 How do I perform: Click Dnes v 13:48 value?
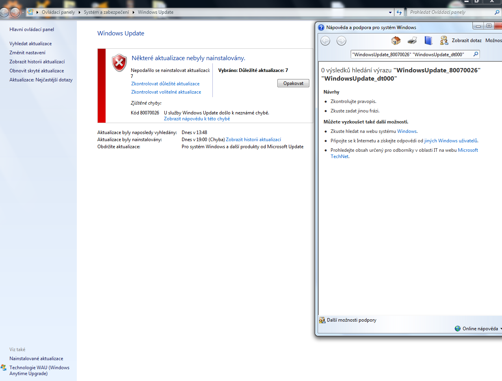point(194,133)
